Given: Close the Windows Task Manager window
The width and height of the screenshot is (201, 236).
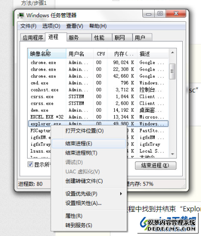Looking at the screenshot, I should coord(176,13).
